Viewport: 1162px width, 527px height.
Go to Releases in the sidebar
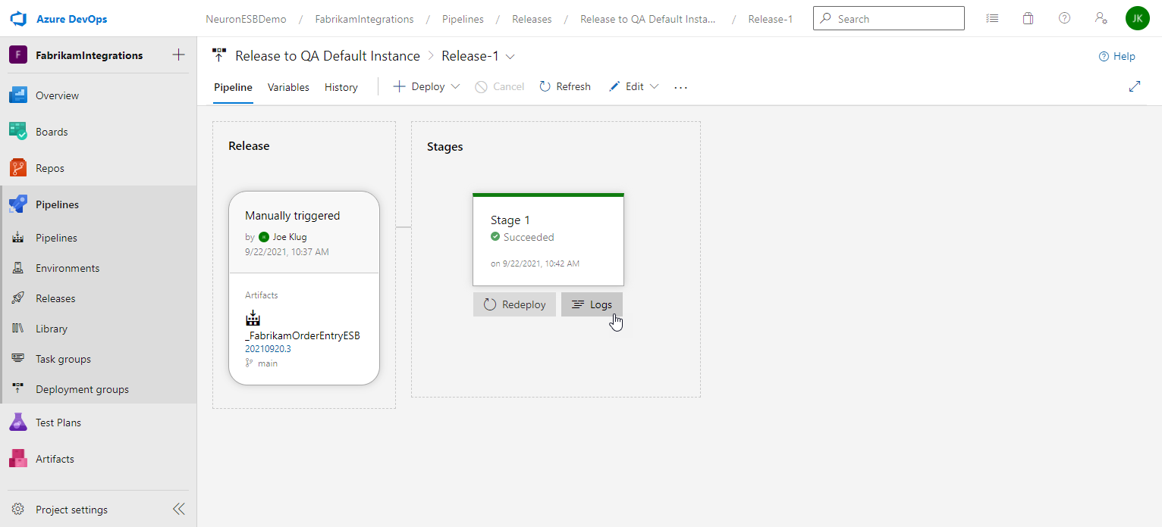click(x=99, y=298)
